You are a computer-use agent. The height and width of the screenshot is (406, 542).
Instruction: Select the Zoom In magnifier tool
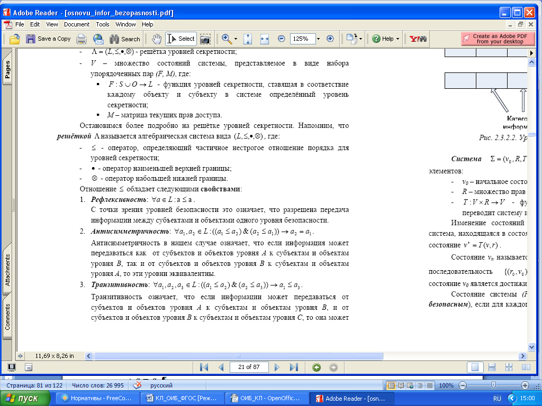click(227, 39)
